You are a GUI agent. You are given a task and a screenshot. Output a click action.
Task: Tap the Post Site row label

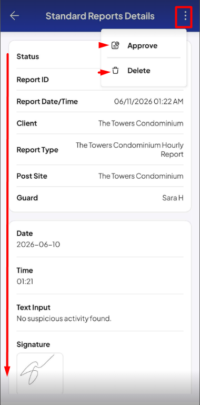point(32,176)
